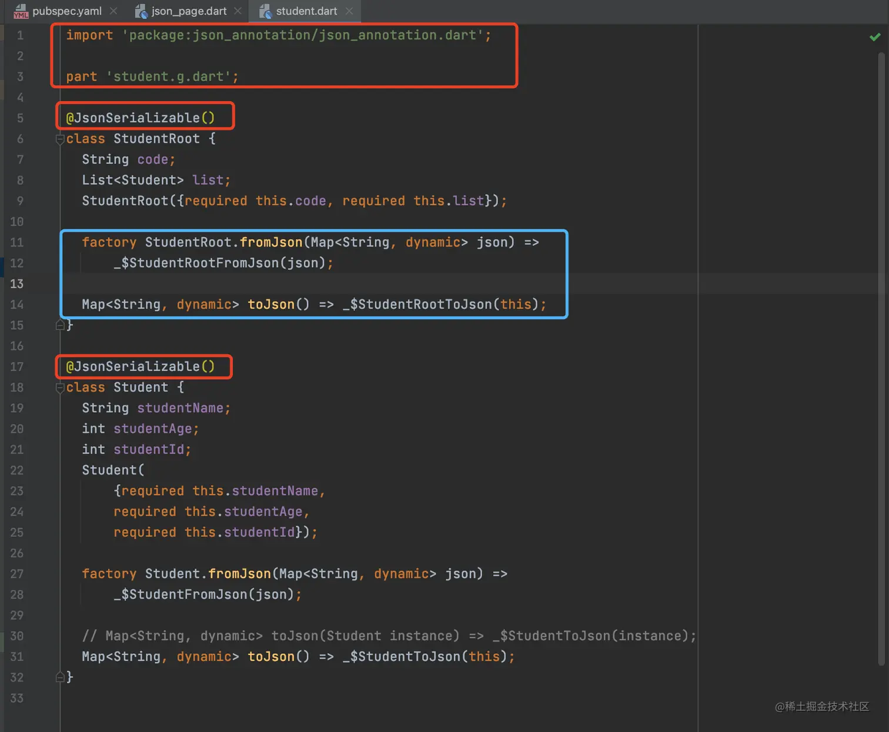Click the 'int studentAge;' field
This screenshot has height=732, width=889.
[141, 429]
